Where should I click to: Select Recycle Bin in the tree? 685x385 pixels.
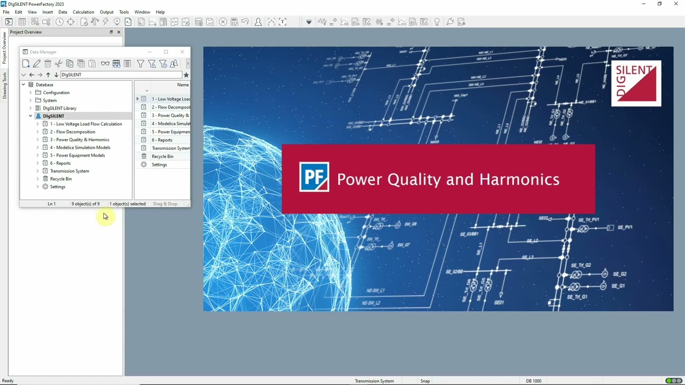(x=60, y=179)
